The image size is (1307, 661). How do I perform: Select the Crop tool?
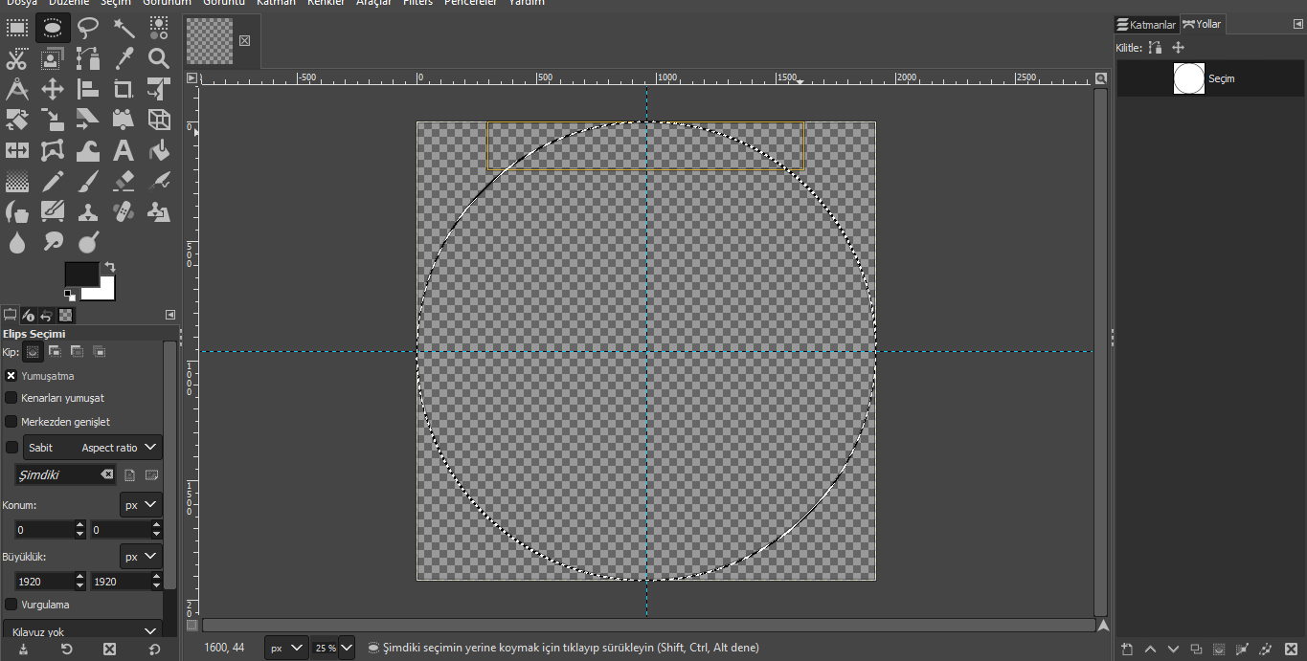pos(124,89)
